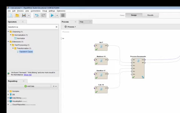The width and height of the screenshot is (180, 113).
Task: Expand the Samples repository folder
Action: pyautogui.click(x=8, y=91)
